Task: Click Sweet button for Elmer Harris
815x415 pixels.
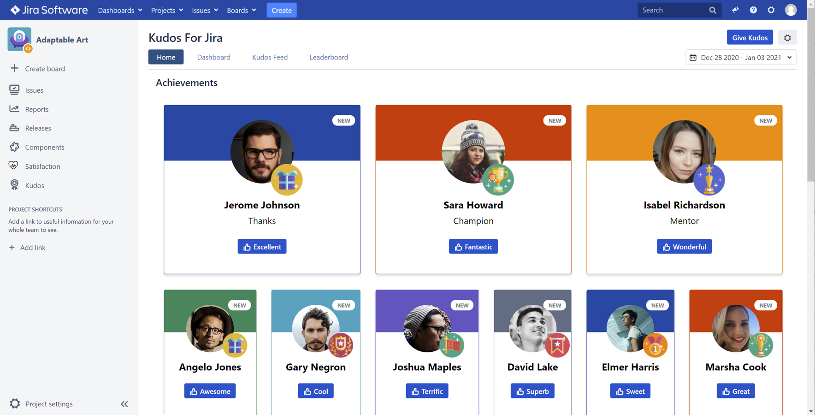Action: [x=630, y=391]
